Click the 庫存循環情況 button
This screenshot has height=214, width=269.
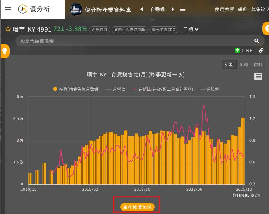[x=137, y=207]
